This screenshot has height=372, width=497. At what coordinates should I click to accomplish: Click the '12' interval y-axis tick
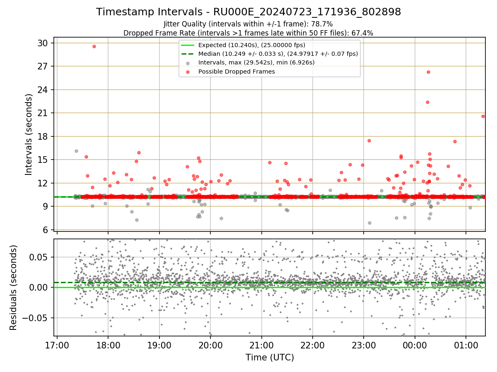tap(44, 183)
